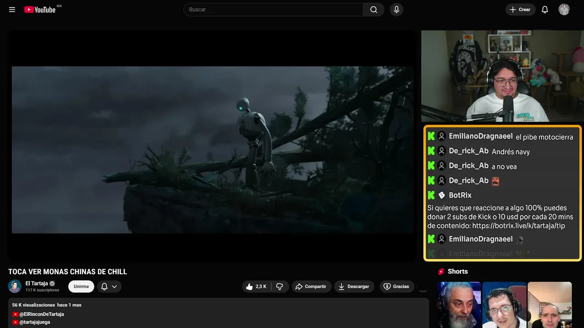Click the verified badge next to El Tartaja

52,283
